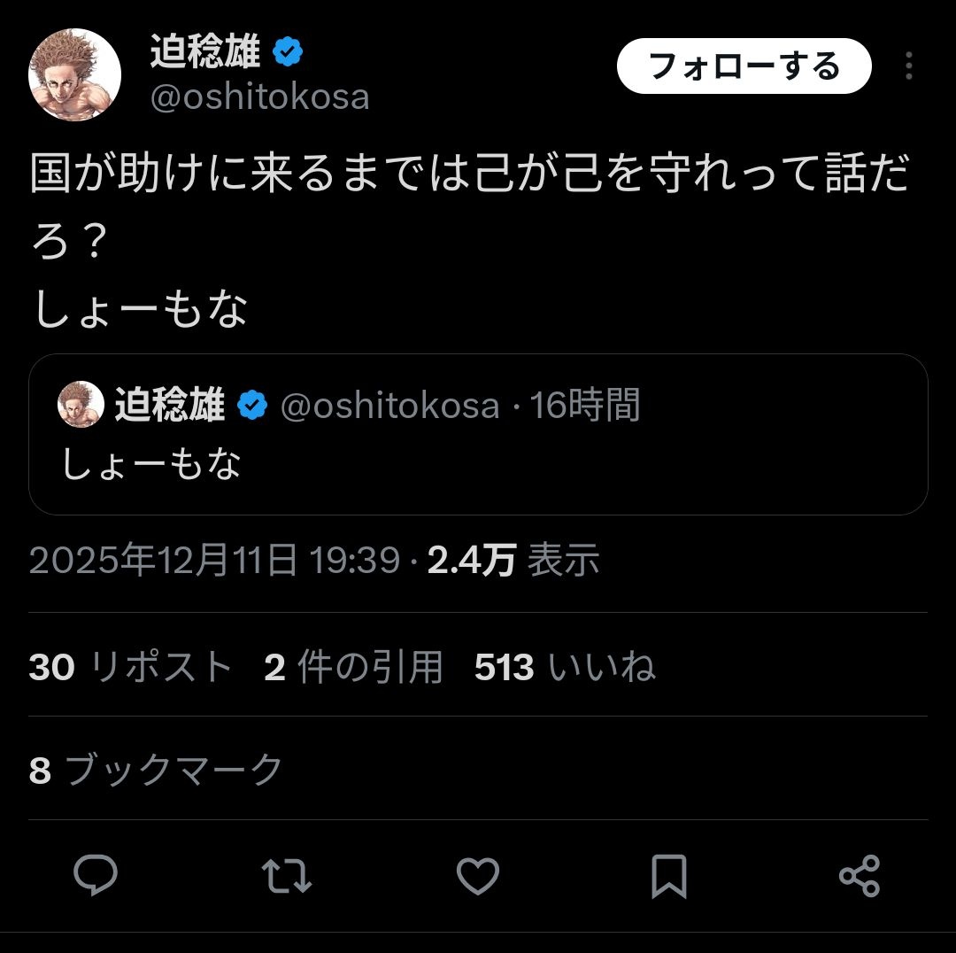This screenshot has width=956, height=953.
Task: Toggle the bookmark icon
Action: [x=668, y=876]
